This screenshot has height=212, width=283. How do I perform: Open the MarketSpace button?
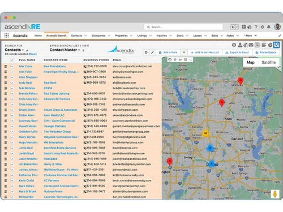pyautogui.click(x=266, y=53)
